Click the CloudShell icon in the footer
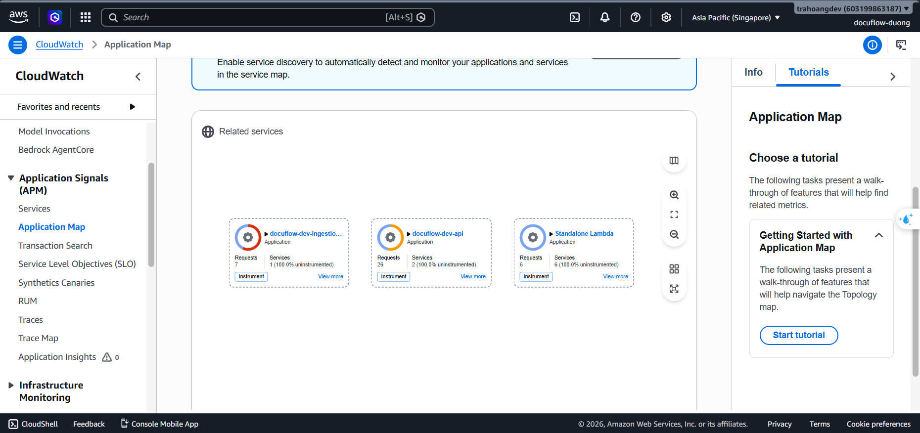920x433 pixels. coord(13,424)
